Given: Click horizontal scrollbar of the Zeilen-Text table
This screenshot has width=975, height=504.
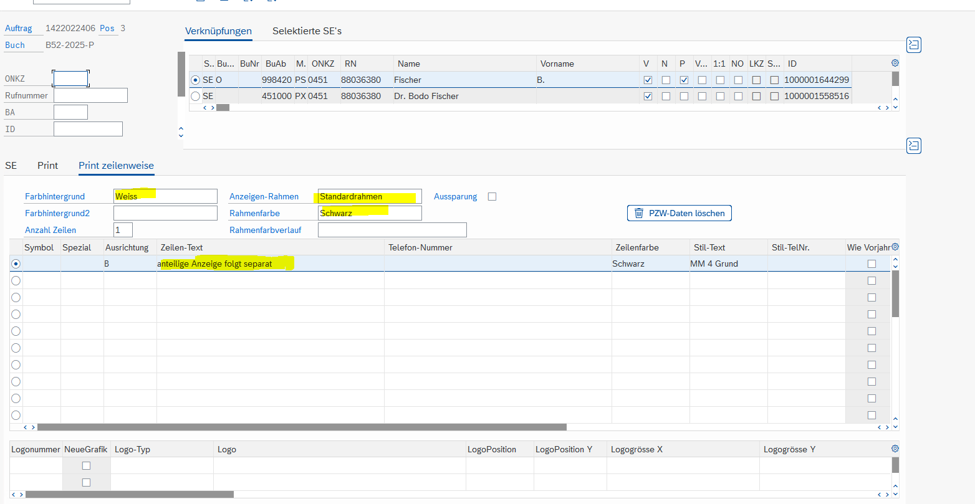Looking at the screenshot, I should [302, 427].
